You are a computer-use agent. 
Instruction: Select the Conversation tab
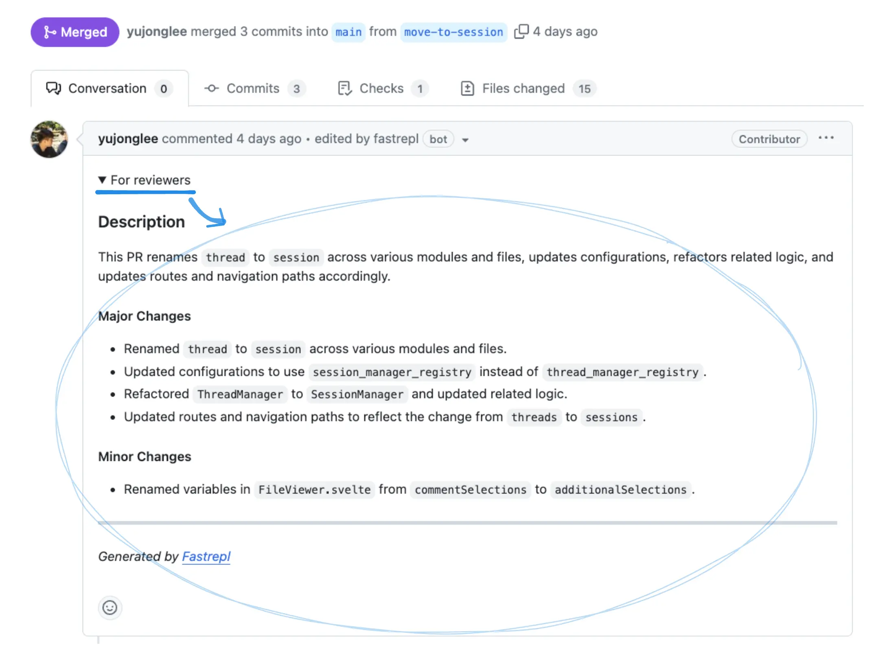pyautogui.click(x=107, y=88)
